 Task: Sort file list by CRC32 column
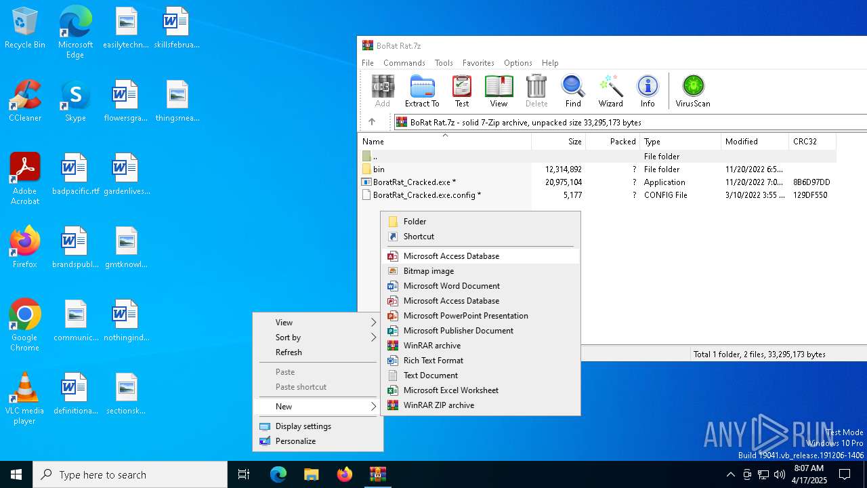(x=813, y=142)
